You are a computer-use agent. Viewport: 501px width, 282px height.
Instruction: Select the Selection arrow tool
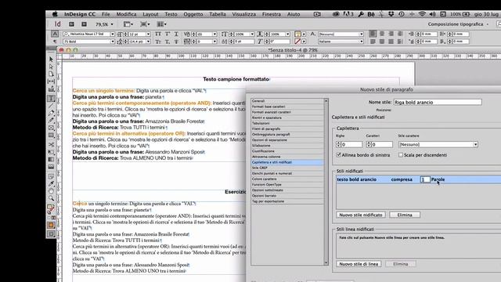click(51, 60)
